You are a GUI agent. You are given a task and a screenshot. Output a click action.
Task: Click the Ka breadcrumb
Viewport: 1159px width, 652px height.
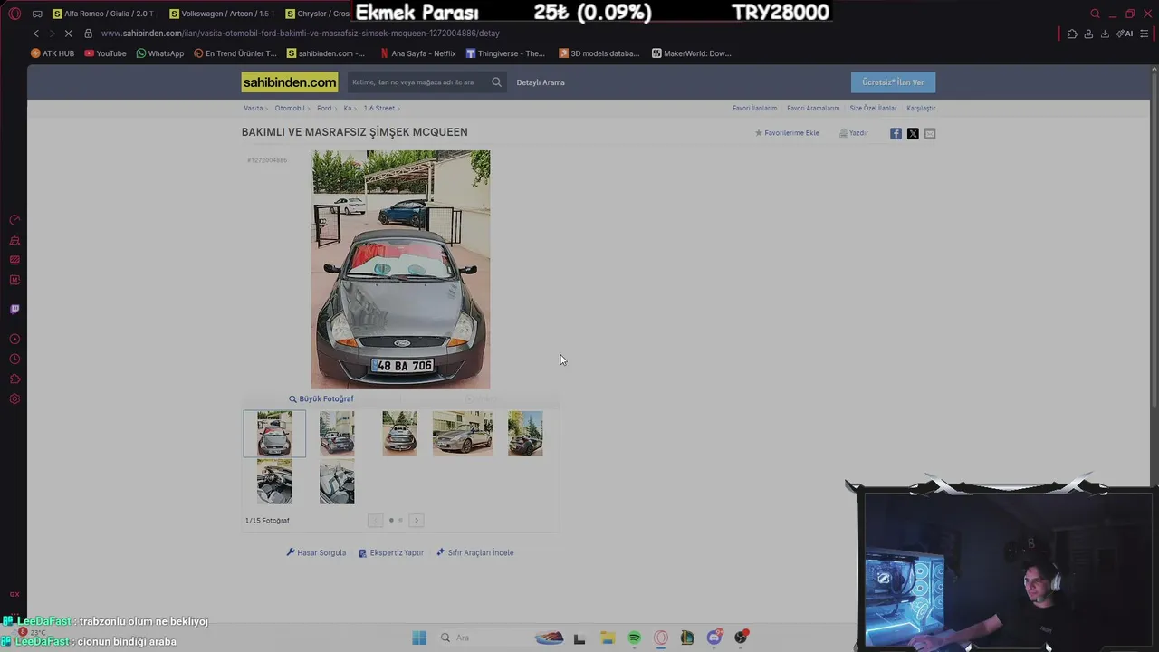(x=347, y=109)
